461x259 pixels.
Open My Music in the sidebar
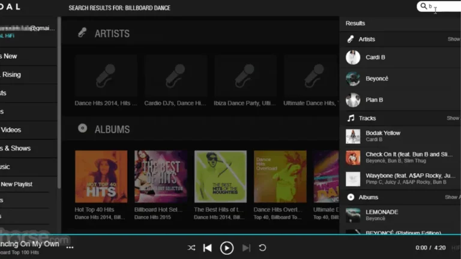coord(28,167)
